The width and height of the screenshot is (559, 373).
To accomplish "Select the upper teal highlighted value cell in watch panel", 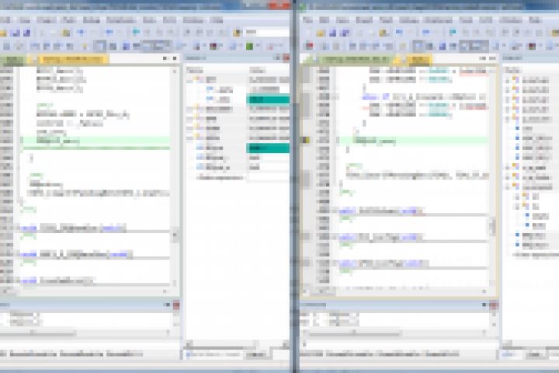I will 268,99.
